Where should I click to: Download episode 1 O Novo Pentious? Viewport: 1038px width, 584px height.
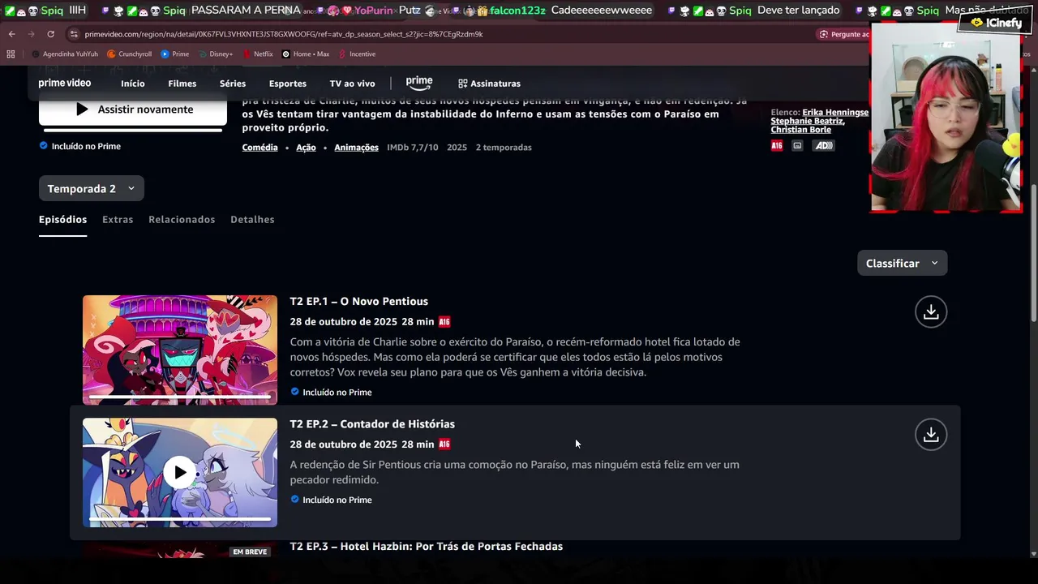931,311
